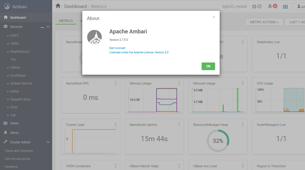Select the ZooKeeper service
The image size is (305, 170).
tap(18, 75)
